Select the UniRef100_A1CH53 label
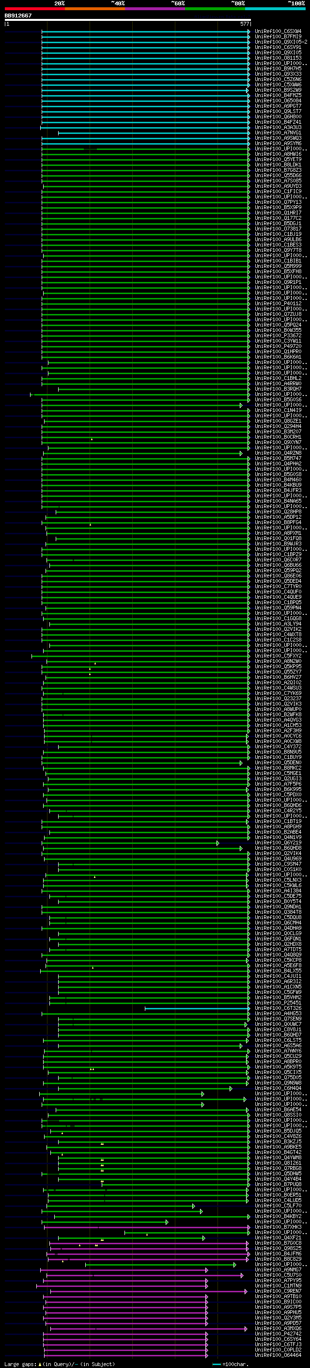The height and width of the screenshot is (1368, 310). 278,725
